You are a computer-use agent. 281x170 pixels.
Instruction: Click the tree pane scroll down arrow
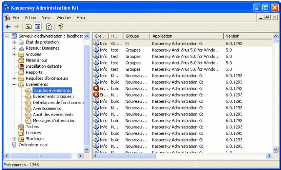coord(87,149)
